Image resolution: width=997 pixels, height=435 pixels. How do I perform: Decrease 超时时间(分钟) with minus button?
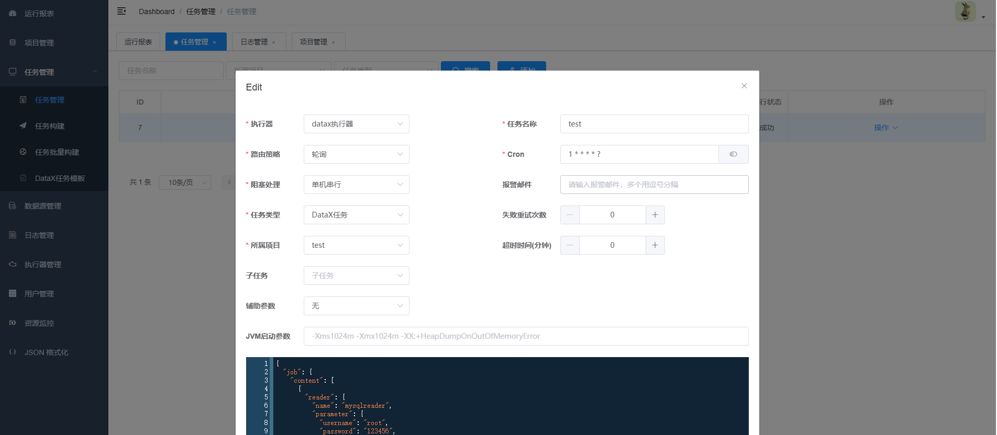pos(570,245)
